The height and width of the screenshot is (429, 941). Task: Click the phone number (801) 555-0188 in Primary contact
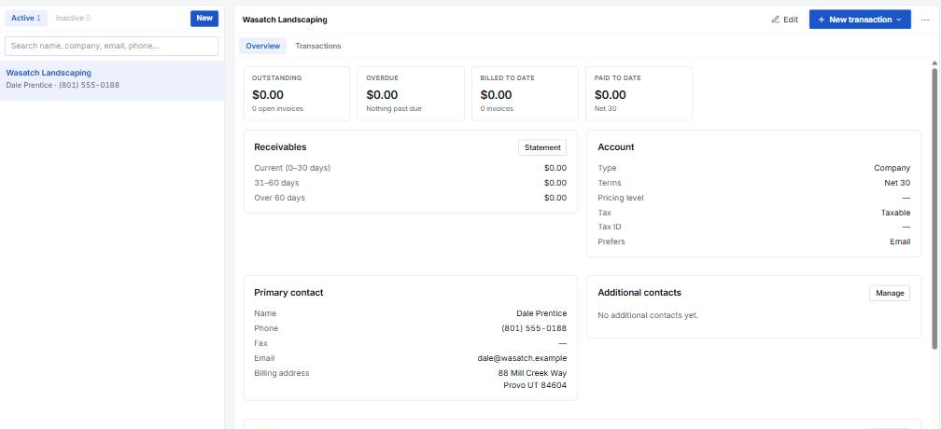(x=534, y=328)
